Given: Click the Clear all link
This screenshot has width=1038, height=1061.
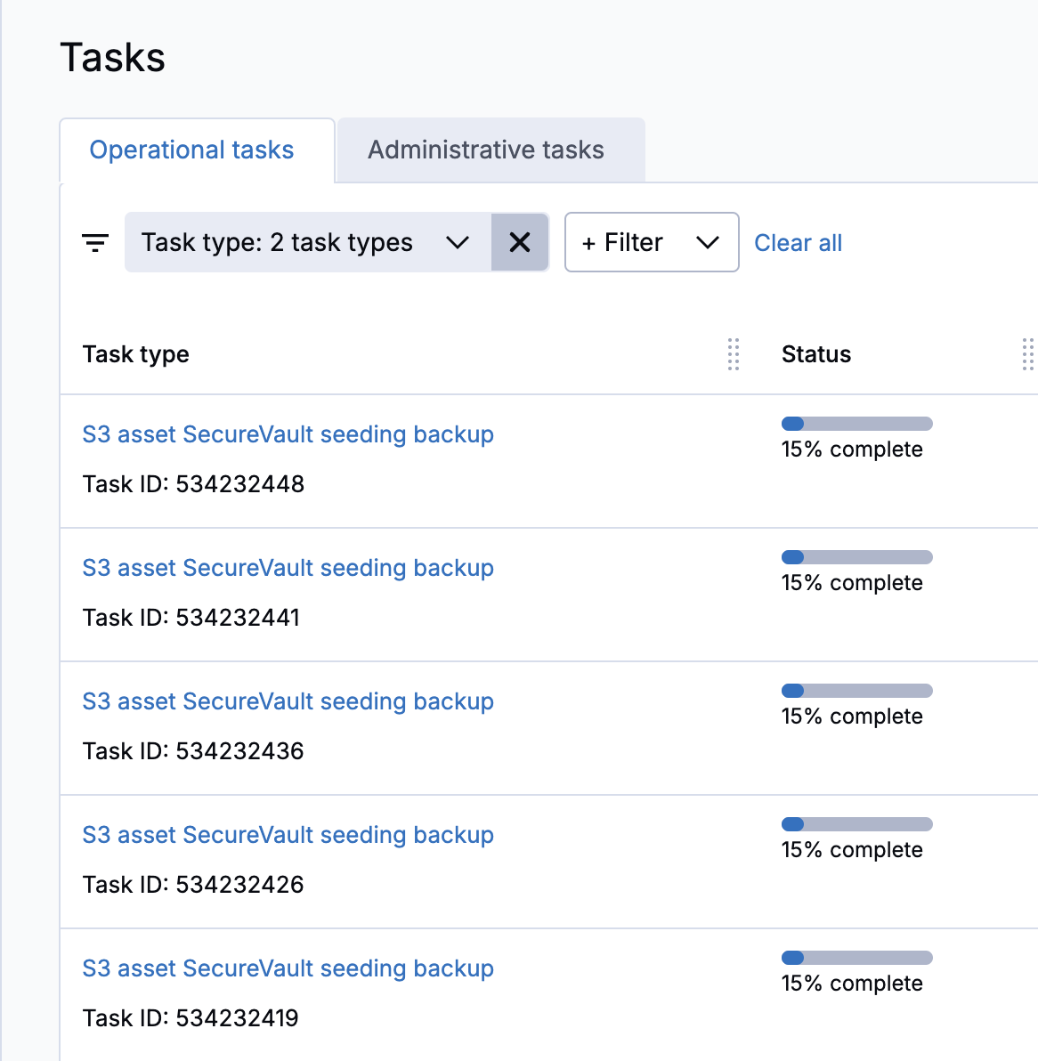Looking at the screenshot, I should coord(798,243).
